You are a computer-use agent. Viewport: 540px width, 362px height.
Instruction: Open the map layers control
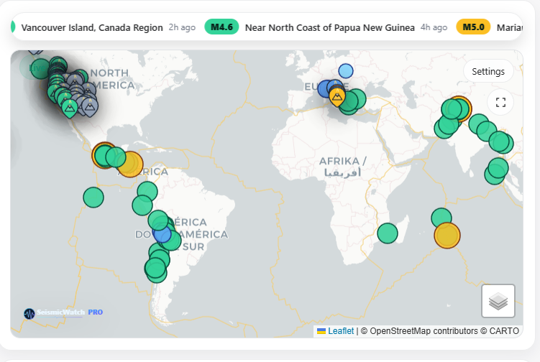(x=498, y=301)
